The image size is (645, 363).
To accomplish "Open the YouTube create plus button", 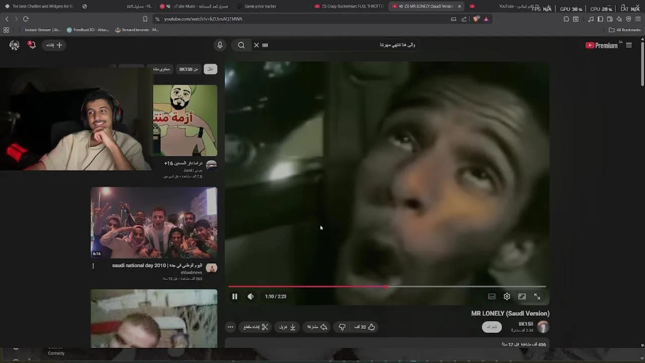I will click(54, 45).
